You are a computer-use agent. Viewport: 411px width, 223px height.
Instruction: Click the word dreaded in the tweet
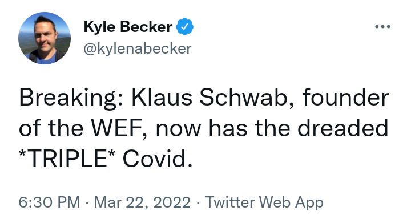[x=342, y=128]
